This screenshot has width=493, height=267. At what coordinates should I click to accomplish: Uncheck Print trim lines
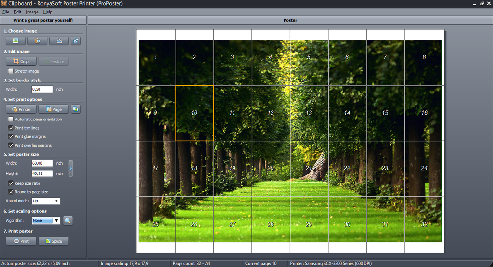11,128
